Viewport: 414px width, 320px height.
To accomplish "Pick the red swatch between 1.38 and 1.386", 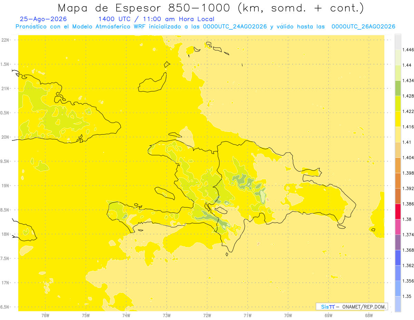I will [x=398, y=212].
